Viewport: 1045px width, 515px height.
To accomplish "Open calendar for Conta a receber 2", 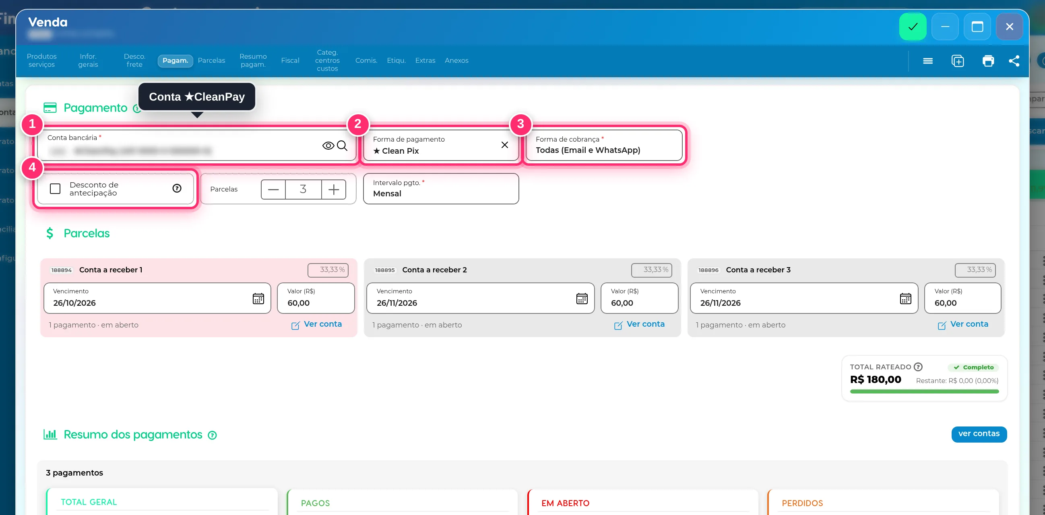I will point(582,299).
